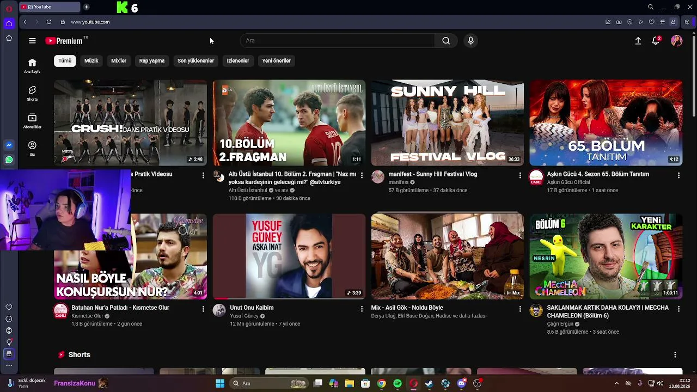Select the Tümü filter chip
The width and height of the screenshot is (697, 392).
65,61
